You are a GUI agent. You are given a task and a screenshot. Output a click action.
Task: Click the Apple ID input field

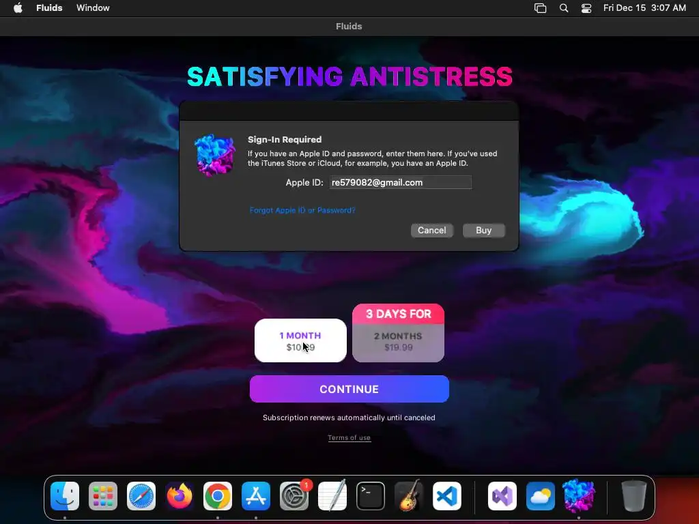400,182
